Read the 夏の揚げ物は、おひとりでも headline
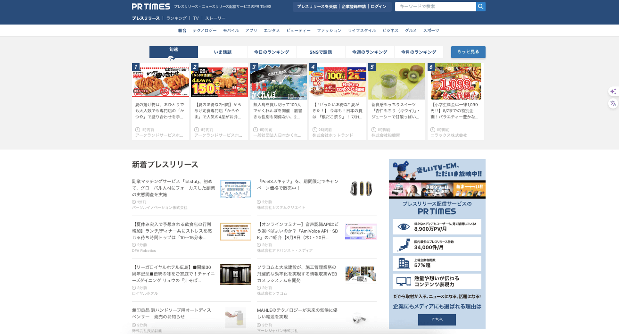 (161, 110)
